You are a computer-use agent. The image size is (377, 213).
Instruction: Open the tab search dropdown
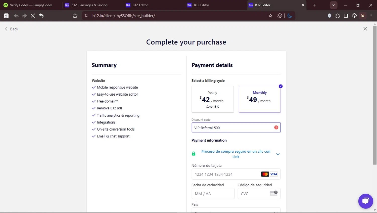334,5
